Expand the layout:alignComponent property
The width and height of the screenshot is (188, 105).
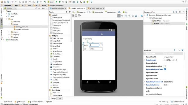click(145, 82)
